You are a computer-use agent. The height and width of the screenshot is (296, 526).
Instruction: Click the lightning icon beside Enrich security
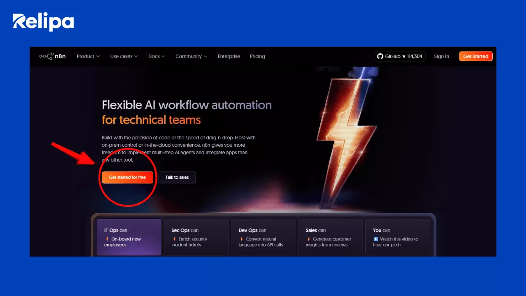click(174, 239)
